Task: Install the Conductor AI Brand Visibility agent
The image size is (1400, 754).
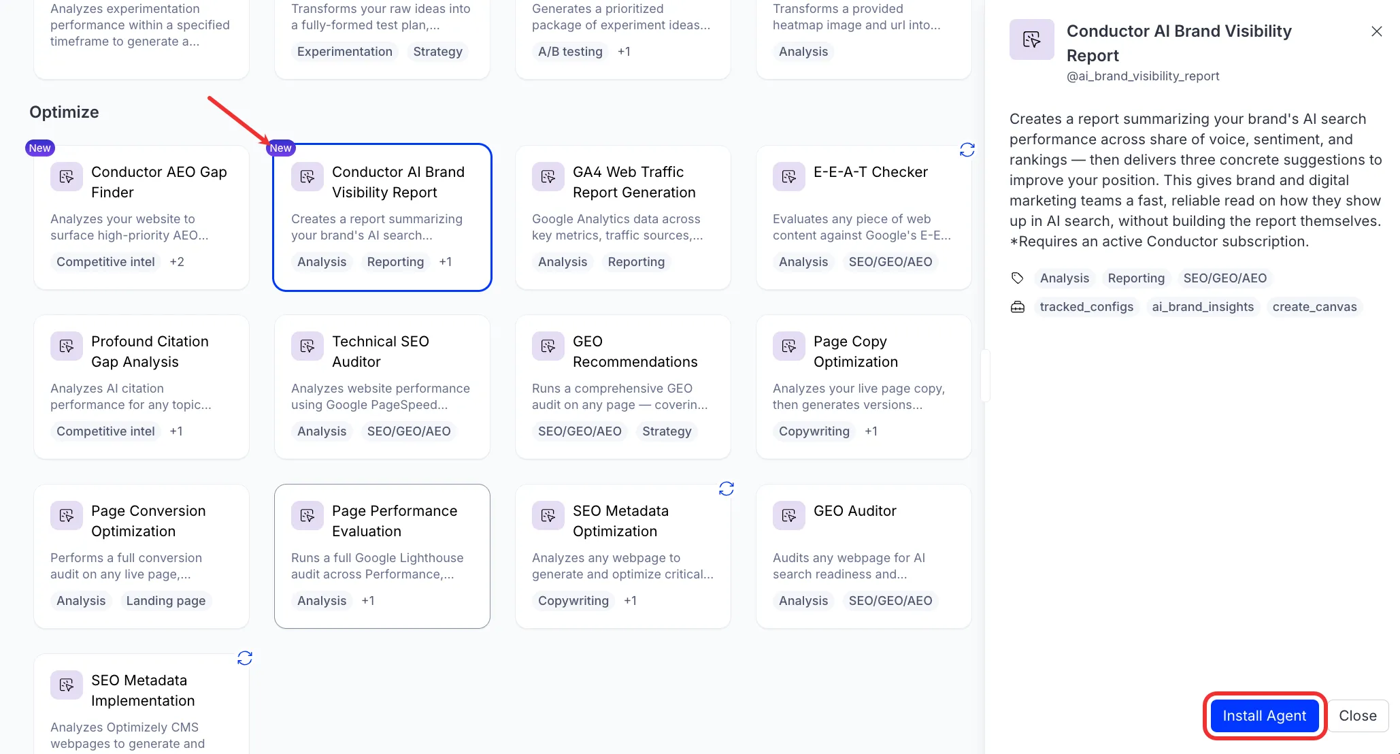Action: (x=1265, y=716)
